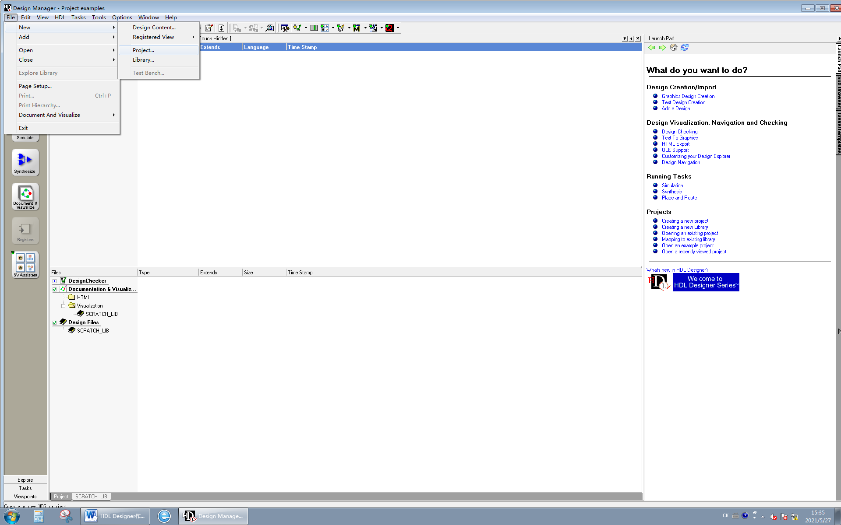Screen dimensions: 841x525
Task: Click the red Q tool toolbar icon
Action: click(x=389, y=28)
